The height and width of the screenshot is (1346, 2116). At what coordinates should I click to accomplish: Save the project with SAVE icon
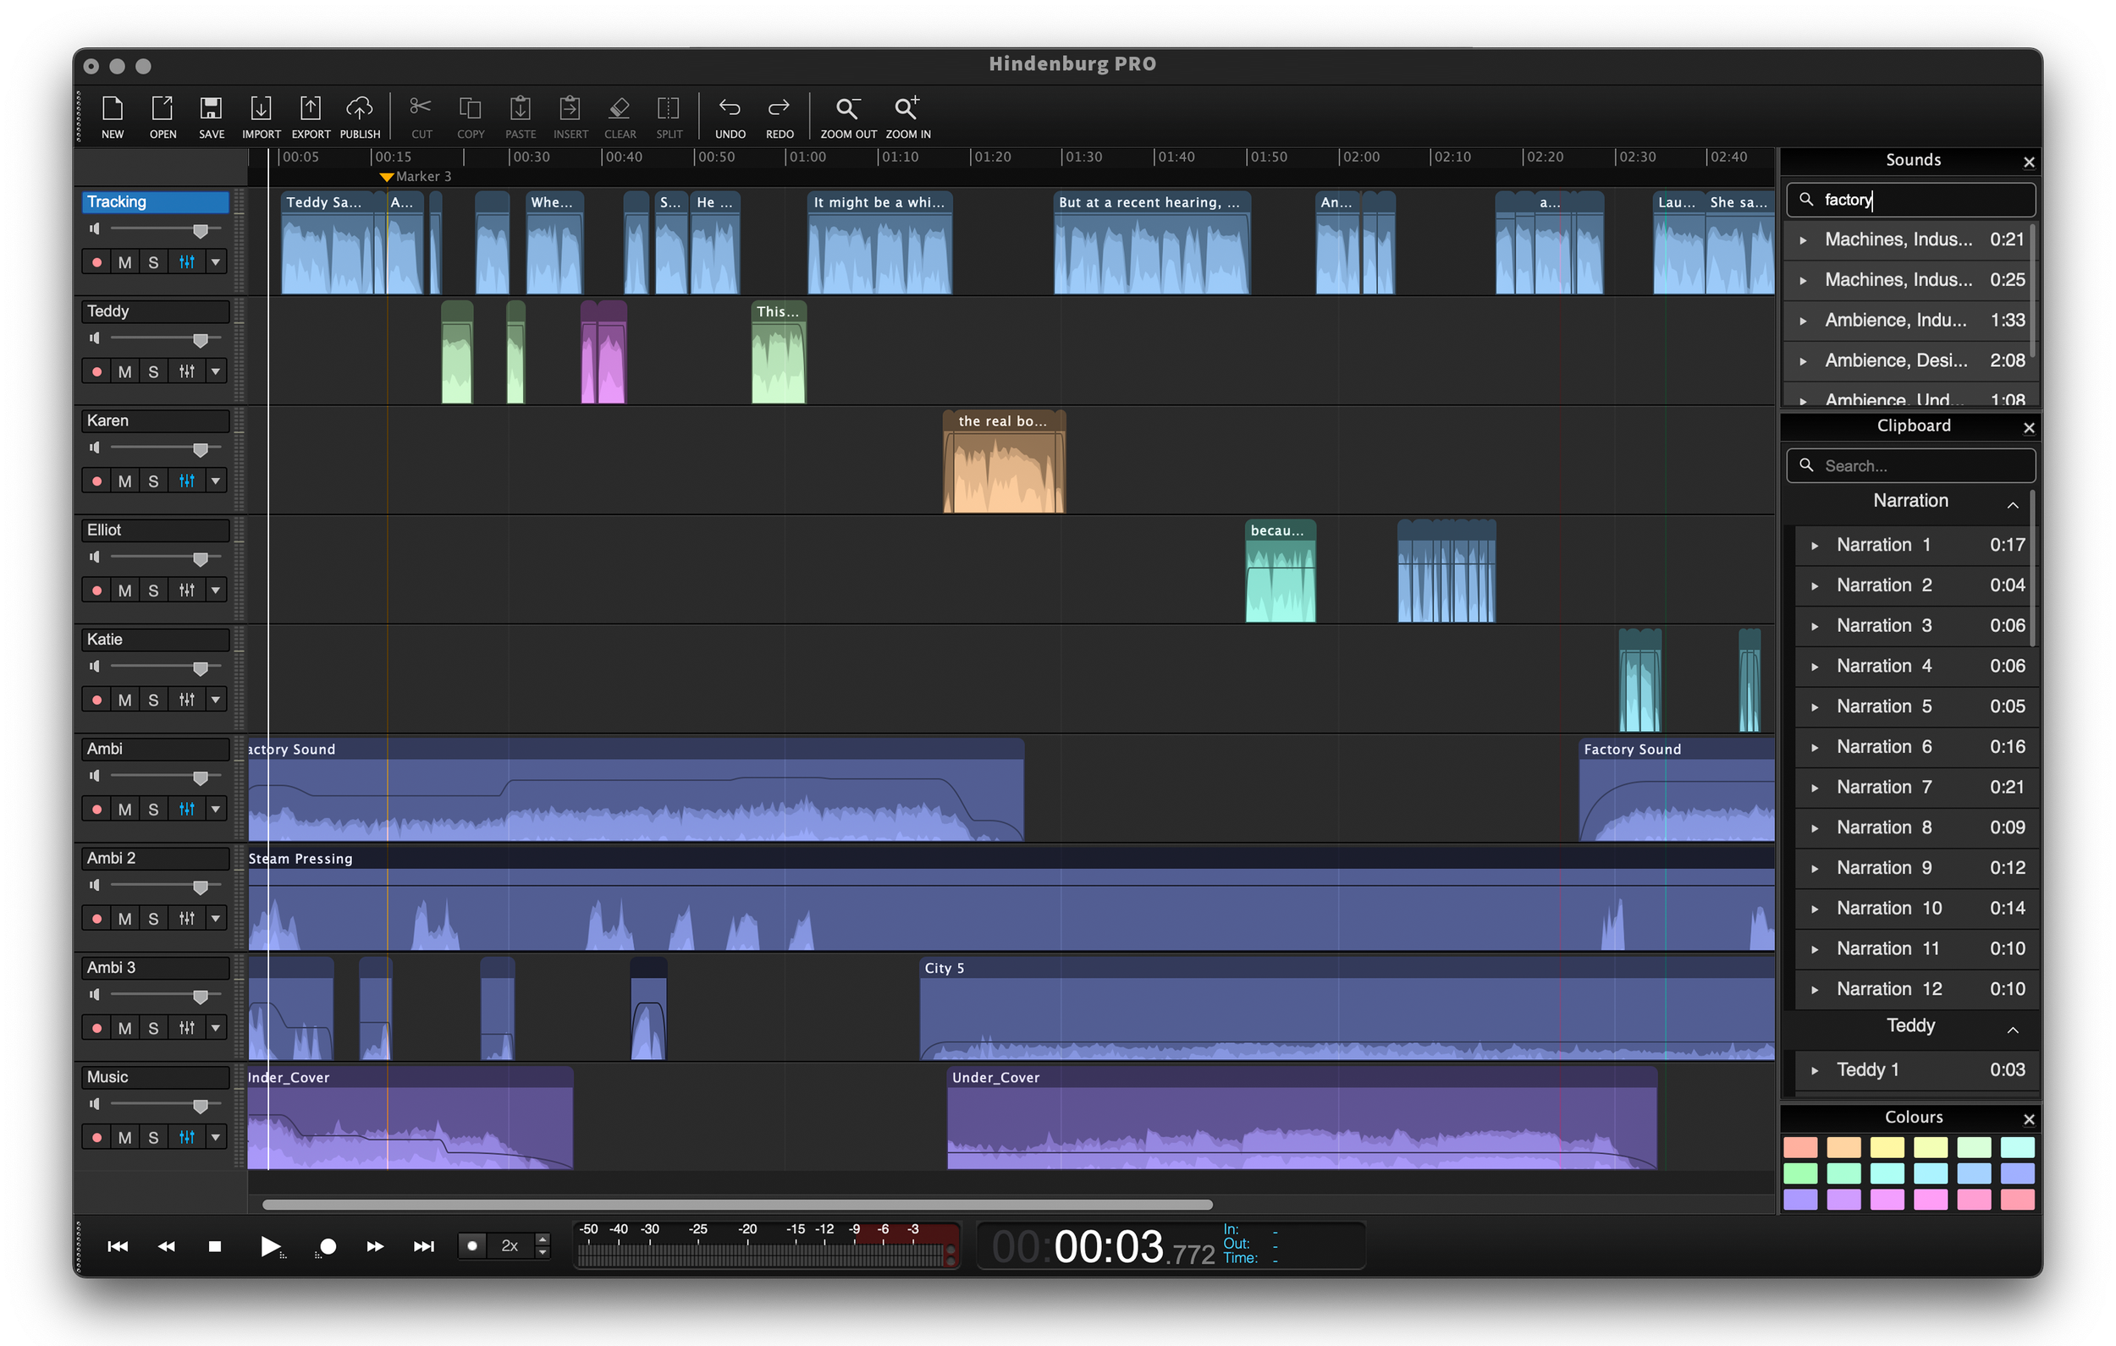coord(211,117)
